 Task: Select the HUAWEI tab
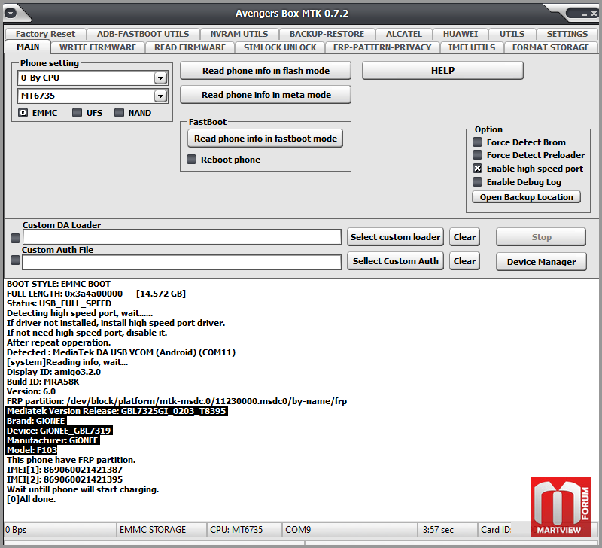tap(461, 34)
